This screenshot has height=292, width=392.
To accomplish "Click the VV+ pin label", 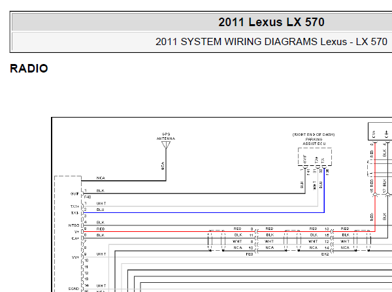I will (75, 257).
